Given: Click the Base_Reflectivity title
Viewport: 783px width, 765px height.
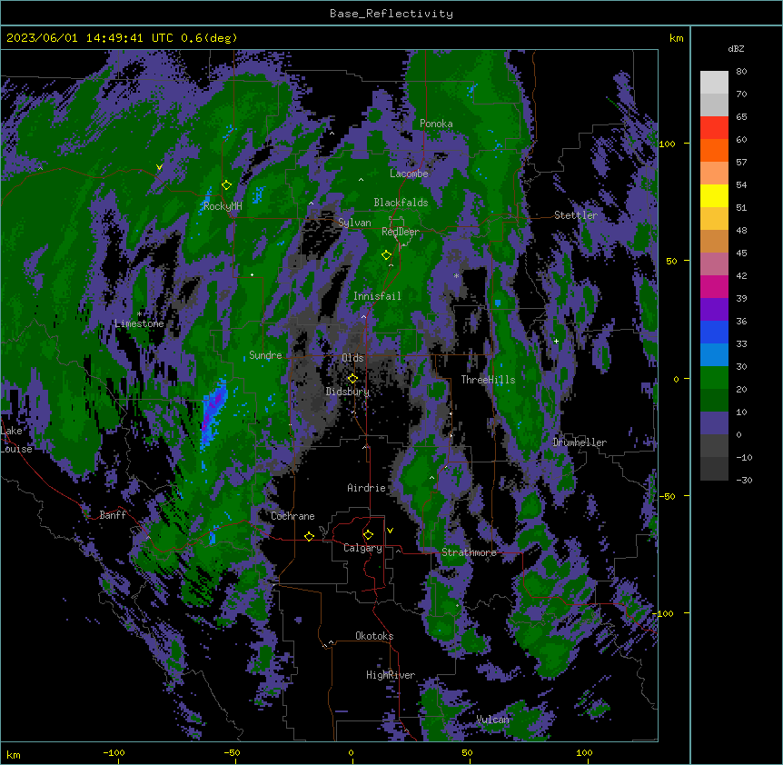Looking at the screenshot, I should coord(391,14).
